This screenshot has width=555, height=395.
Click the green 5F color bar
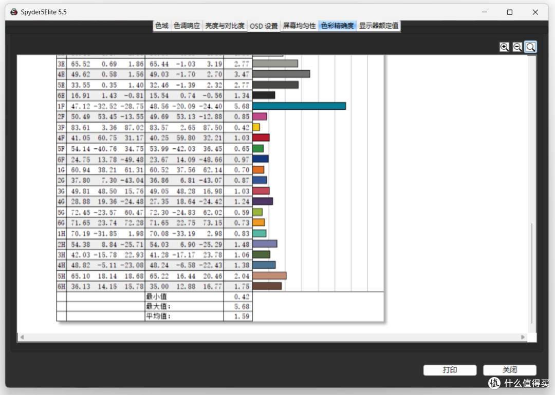pos(258,148)
